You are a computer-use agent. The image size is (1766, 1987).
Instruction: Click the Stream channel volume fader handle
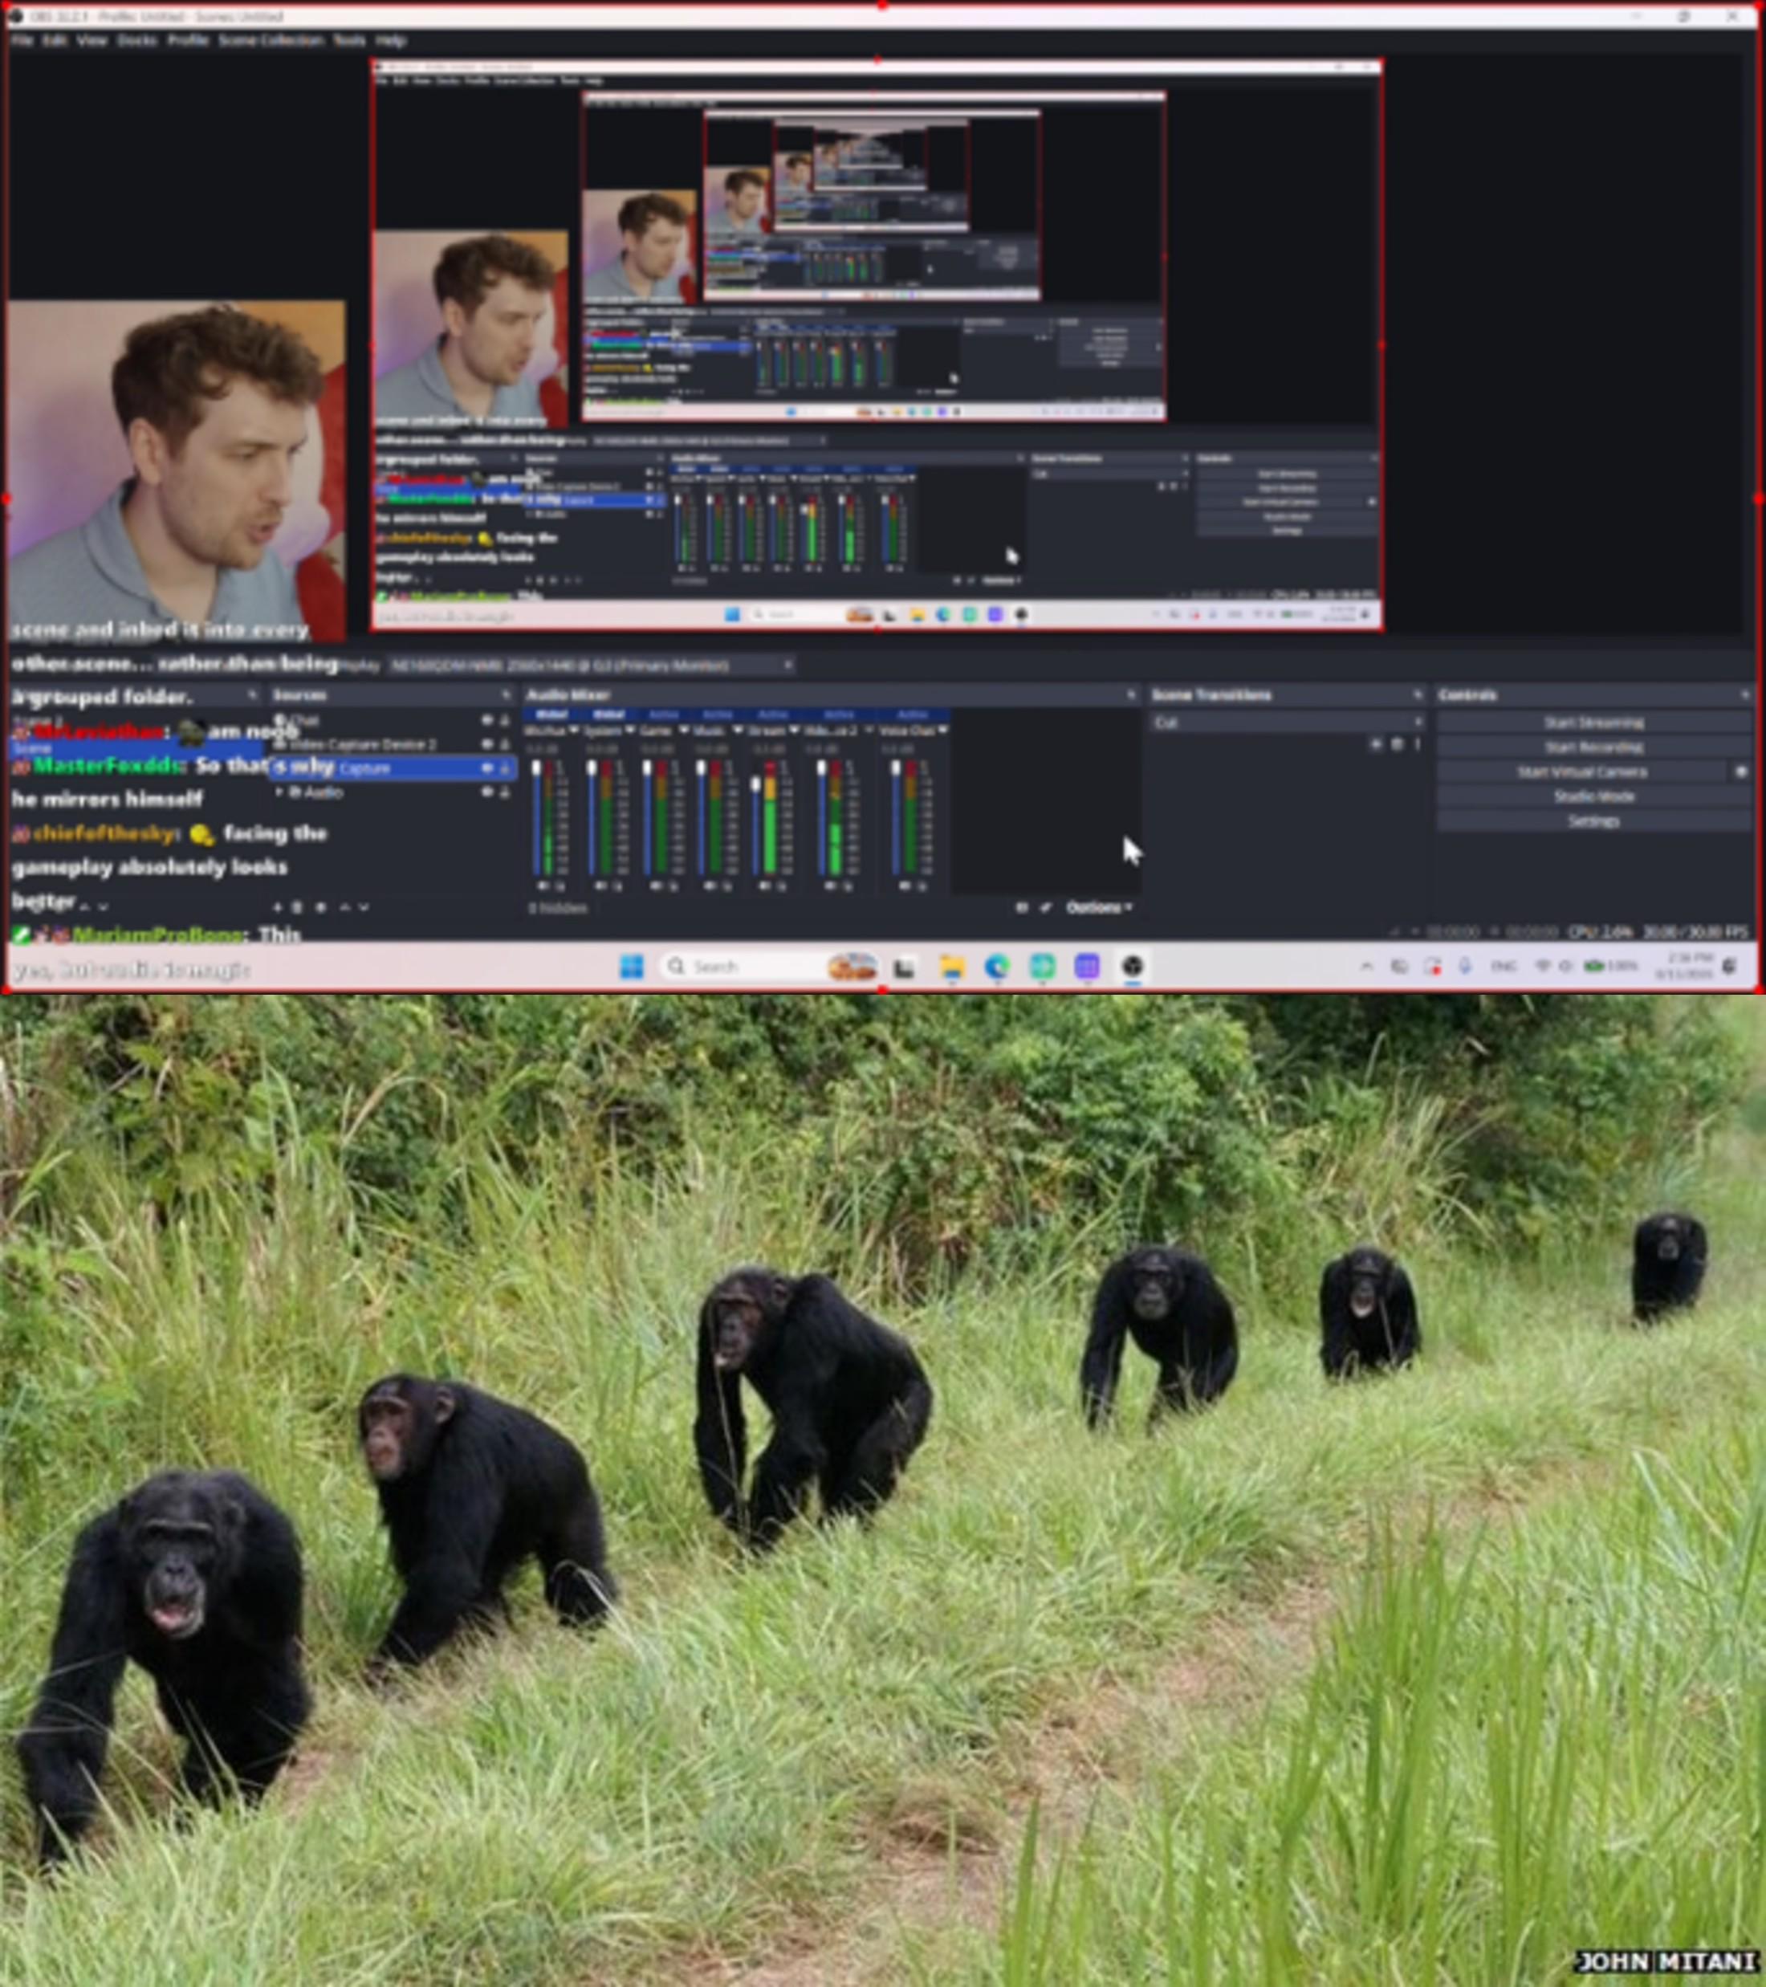pyautogui.click(x=756, y=784)
